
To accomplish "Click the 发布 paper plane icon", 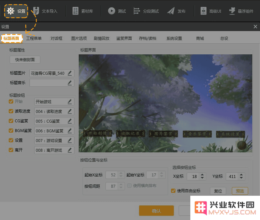I will tap(171, 11).
